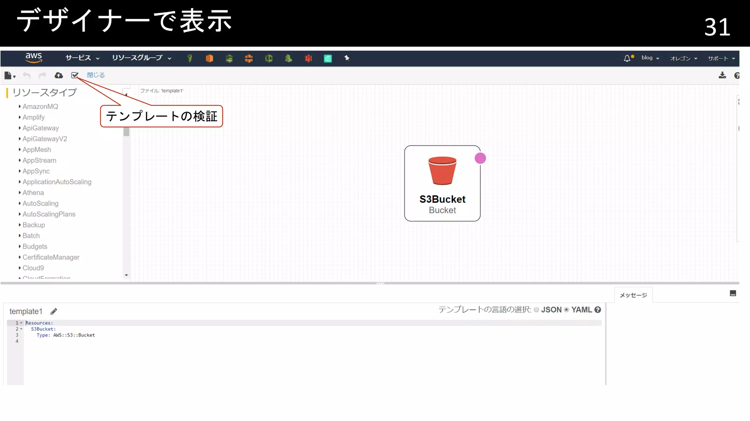
Task: Switch to the メッセージ tab
Action: (x=633, y=295)
